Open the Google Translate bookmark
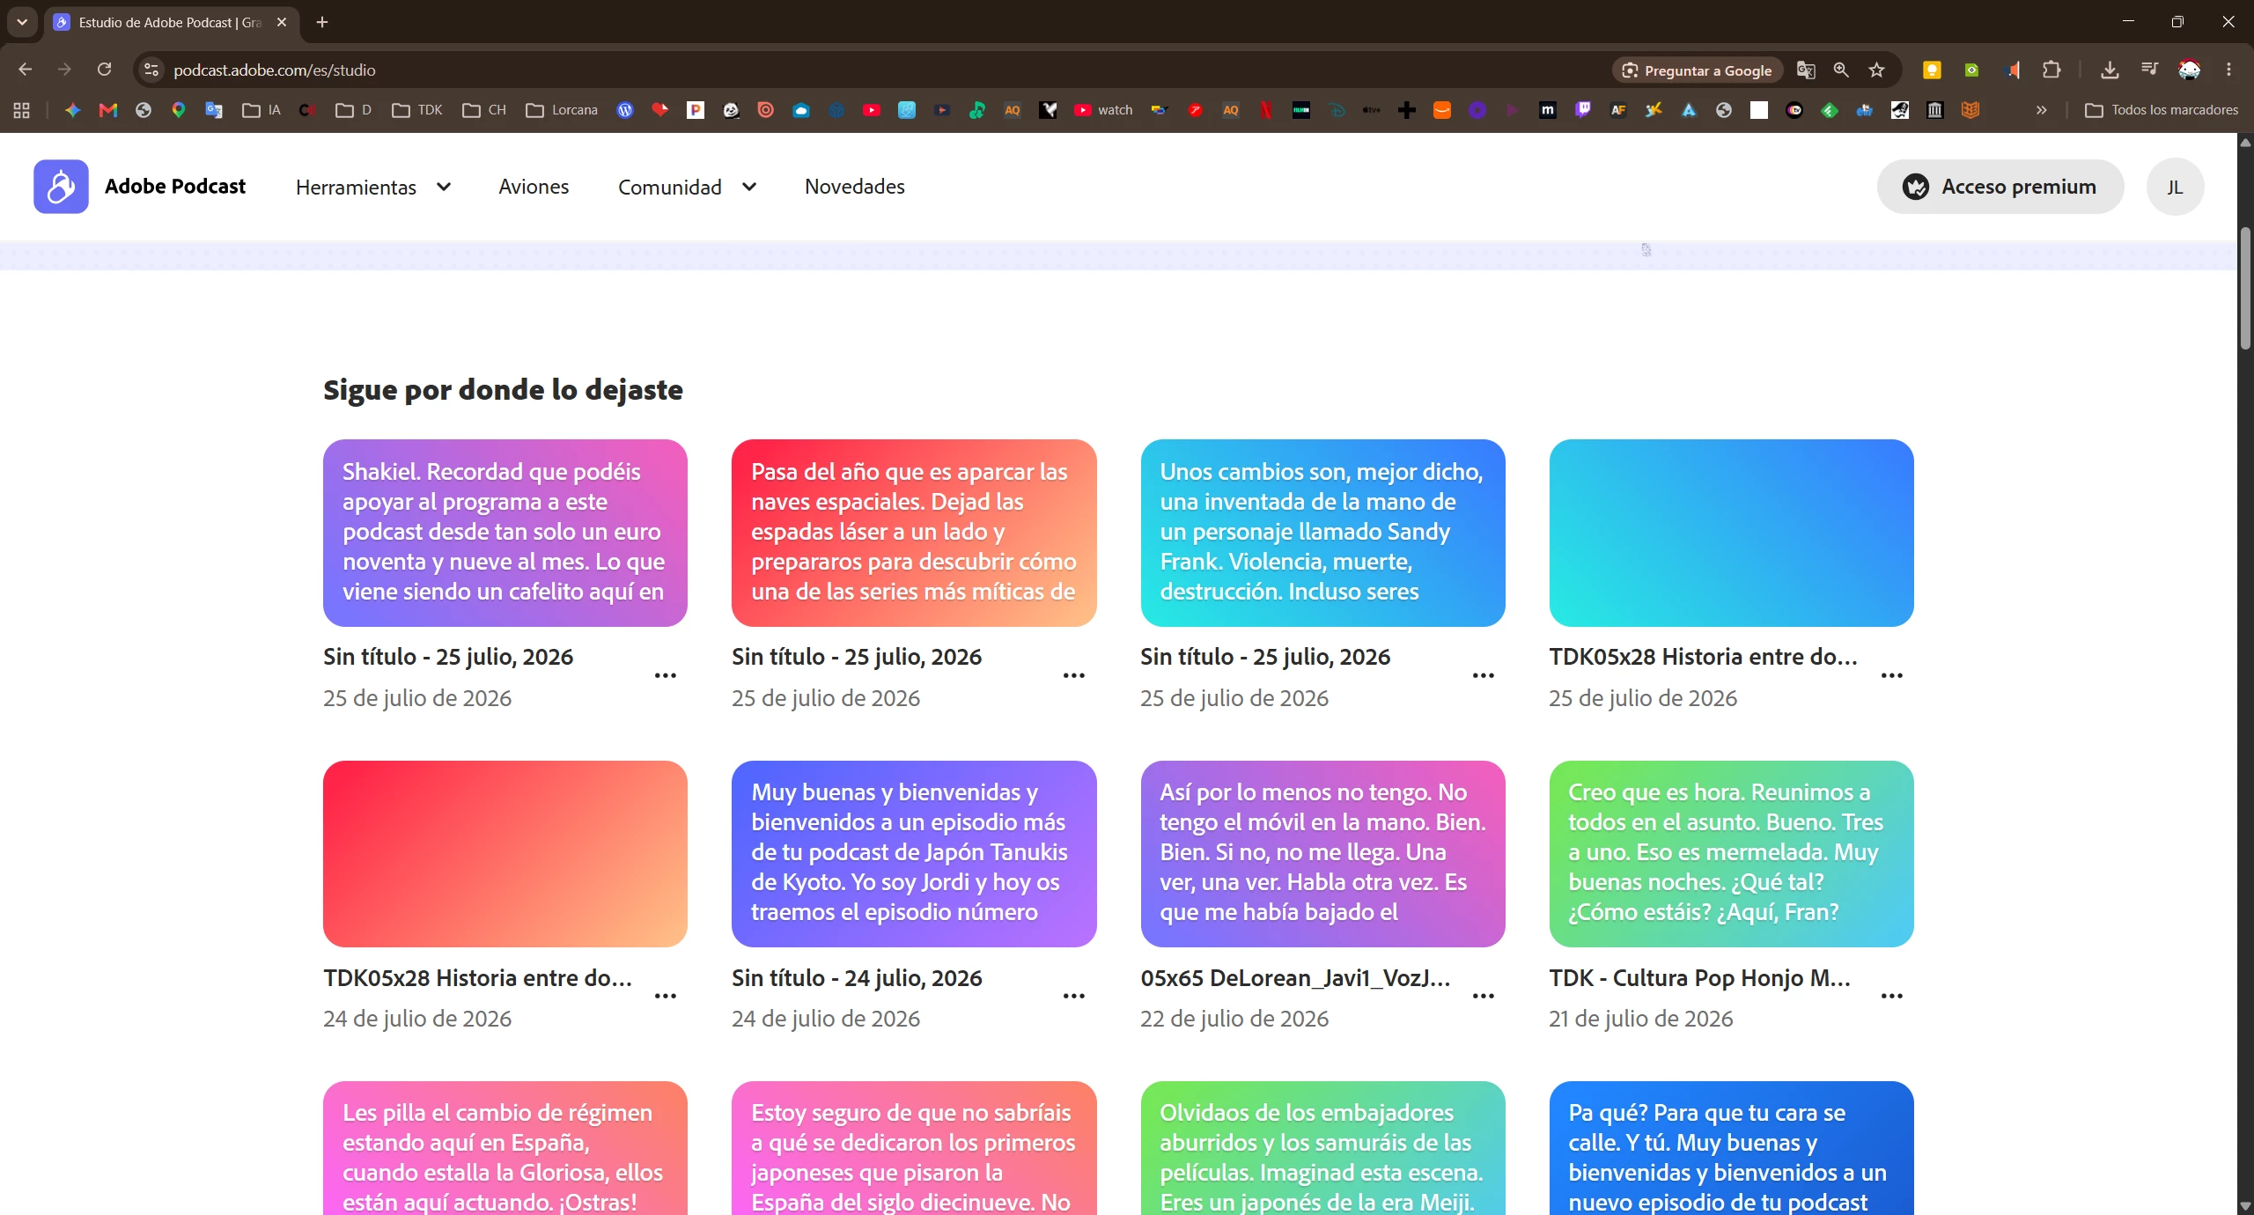Screen dimensions: 2254x1215 [x=214, y=110]
